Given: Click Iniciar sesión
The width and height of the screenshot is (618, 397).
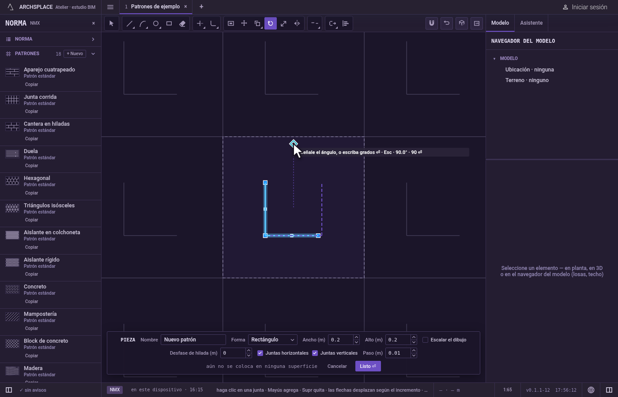Looking at the screenshot, I should tap(585, 7).
